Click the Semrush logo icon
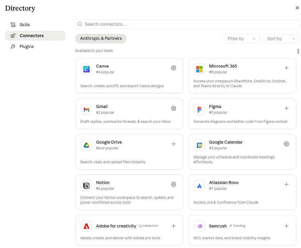The width and height of the screenshot is (301, 248). click(199, 226)
